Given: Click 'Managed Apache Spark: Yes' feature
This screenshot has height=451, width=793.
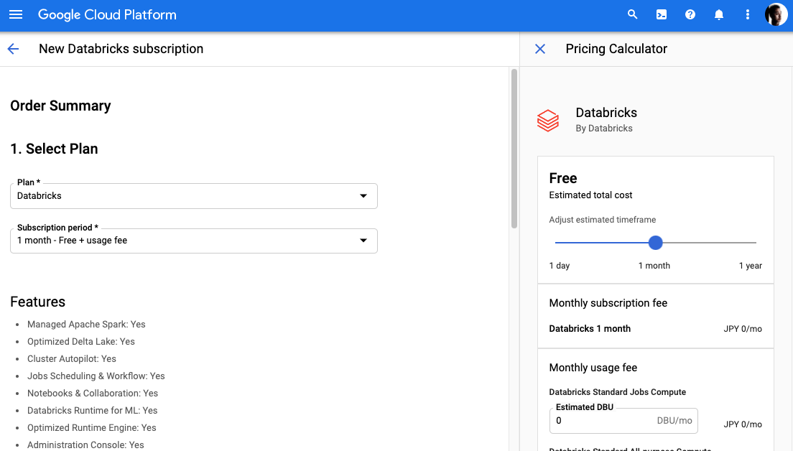Looking at the screenshot, I should pyautogui.click(x=86, y=325).
